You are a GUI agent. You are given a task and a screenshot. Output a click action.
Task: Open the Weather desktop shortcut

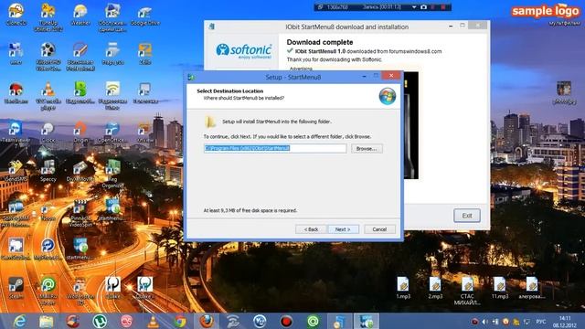[80, 15]
